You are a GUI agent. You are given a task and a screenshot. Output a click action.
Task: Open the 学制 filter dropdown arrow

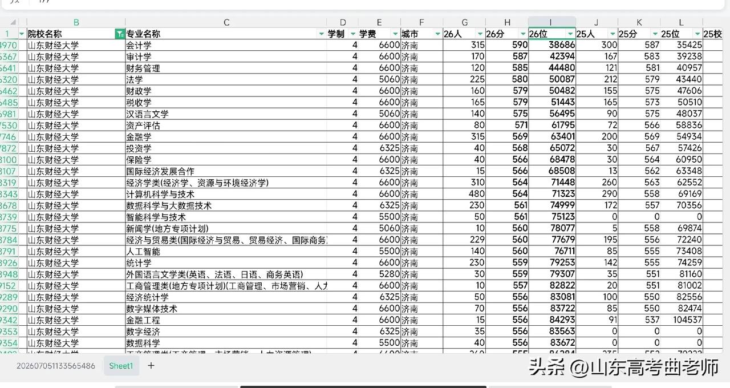point(353,34)
